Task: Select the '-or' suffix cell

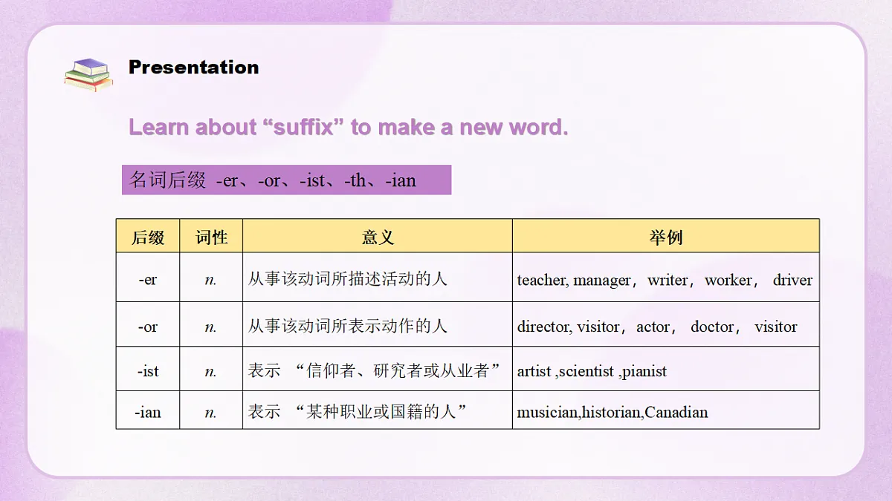Action: tap(148, 324)
